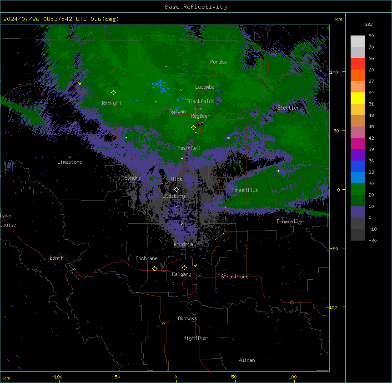Click the 50 tick on the bottom km axis

tap(234, 377)
